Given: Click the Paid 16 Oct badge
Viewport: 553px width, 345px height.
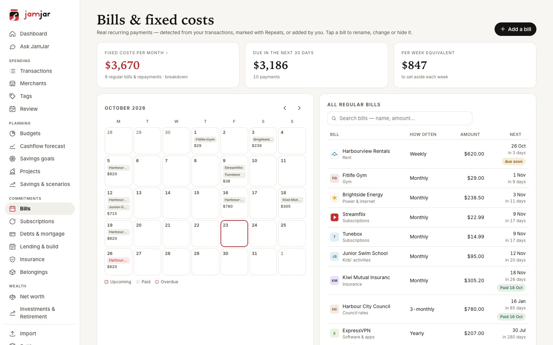Looking at the screenshot, I should (511, 317).
